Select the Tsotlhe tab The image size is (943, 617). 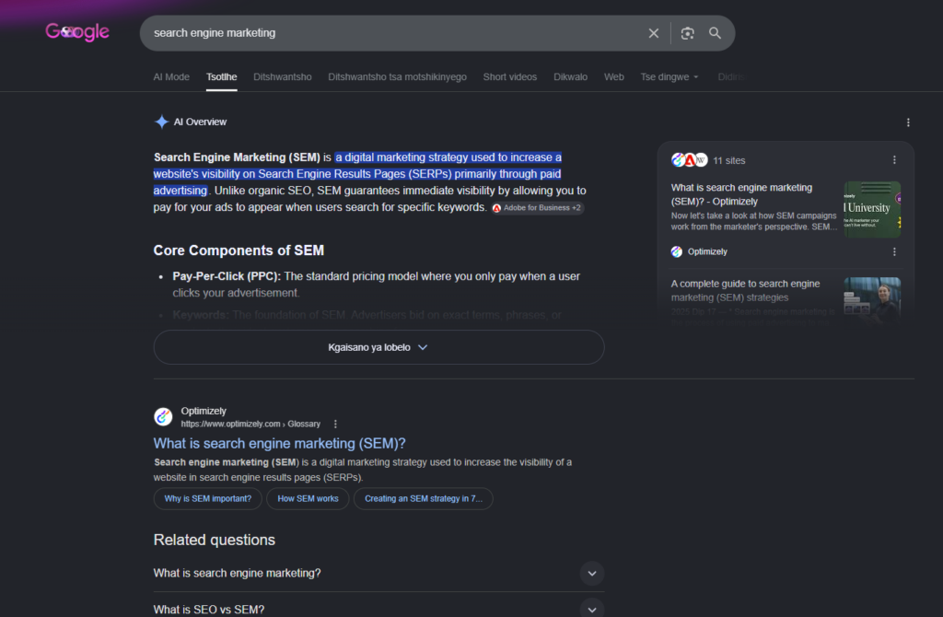[221, 77]
